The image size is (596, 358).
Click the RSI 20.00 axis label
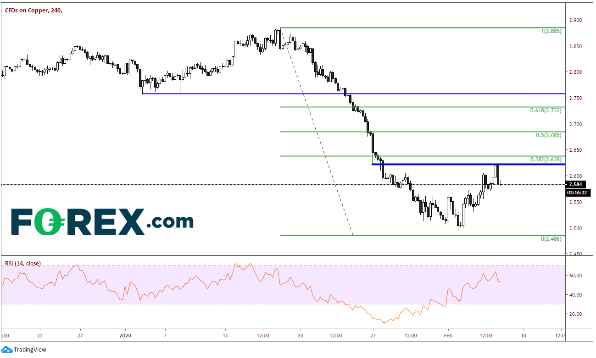576,314
